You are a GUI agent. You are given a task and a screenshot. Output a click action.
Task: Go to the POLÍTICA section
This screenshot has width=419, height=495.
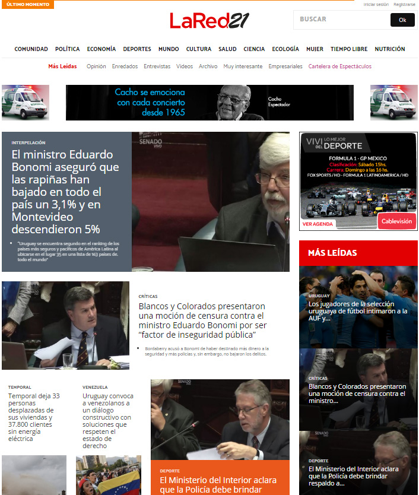[x=67, y=49]
